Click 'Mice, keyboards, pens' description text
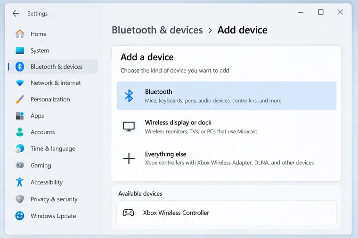The width and height of the screenshot is (358, 238). [x=213, y=101]
